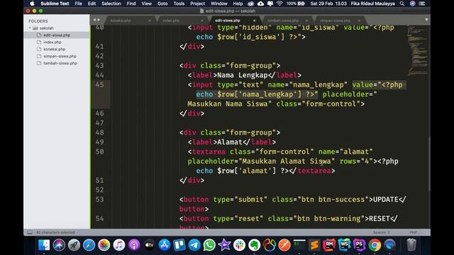Close the index.php tab

pos(202,21)
